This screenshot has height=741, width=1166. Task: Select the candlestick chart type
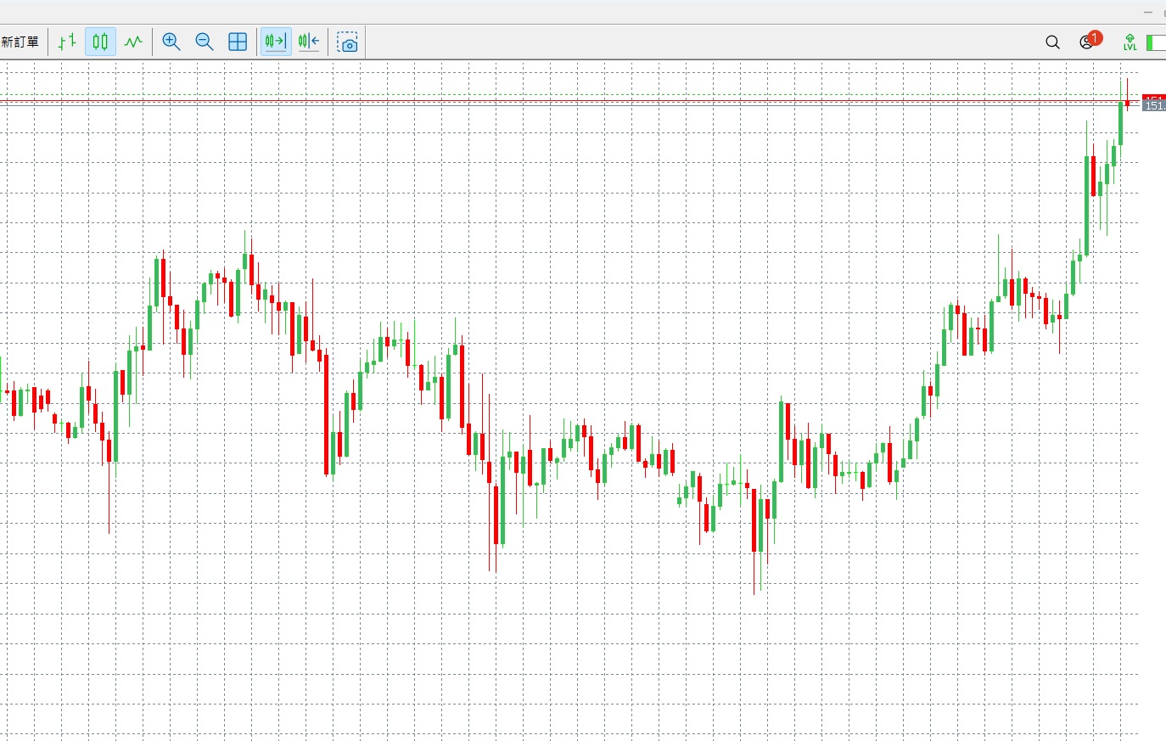[100, 42]
